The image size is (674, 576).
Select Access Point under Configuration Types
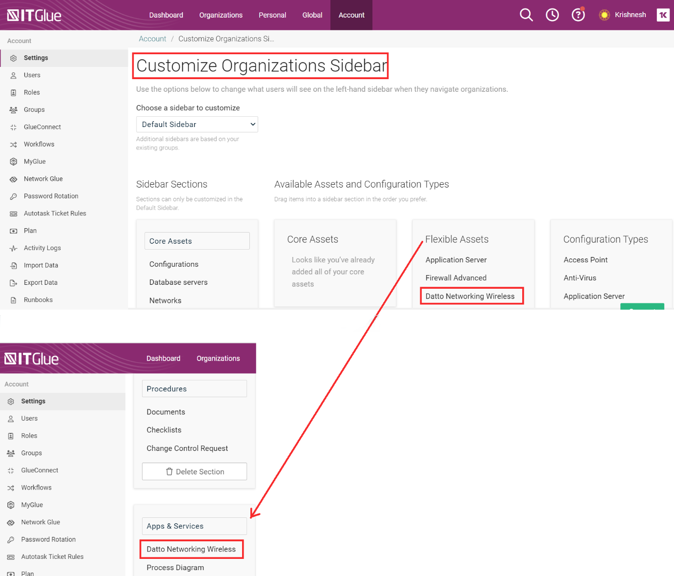(x=586, y=260)
